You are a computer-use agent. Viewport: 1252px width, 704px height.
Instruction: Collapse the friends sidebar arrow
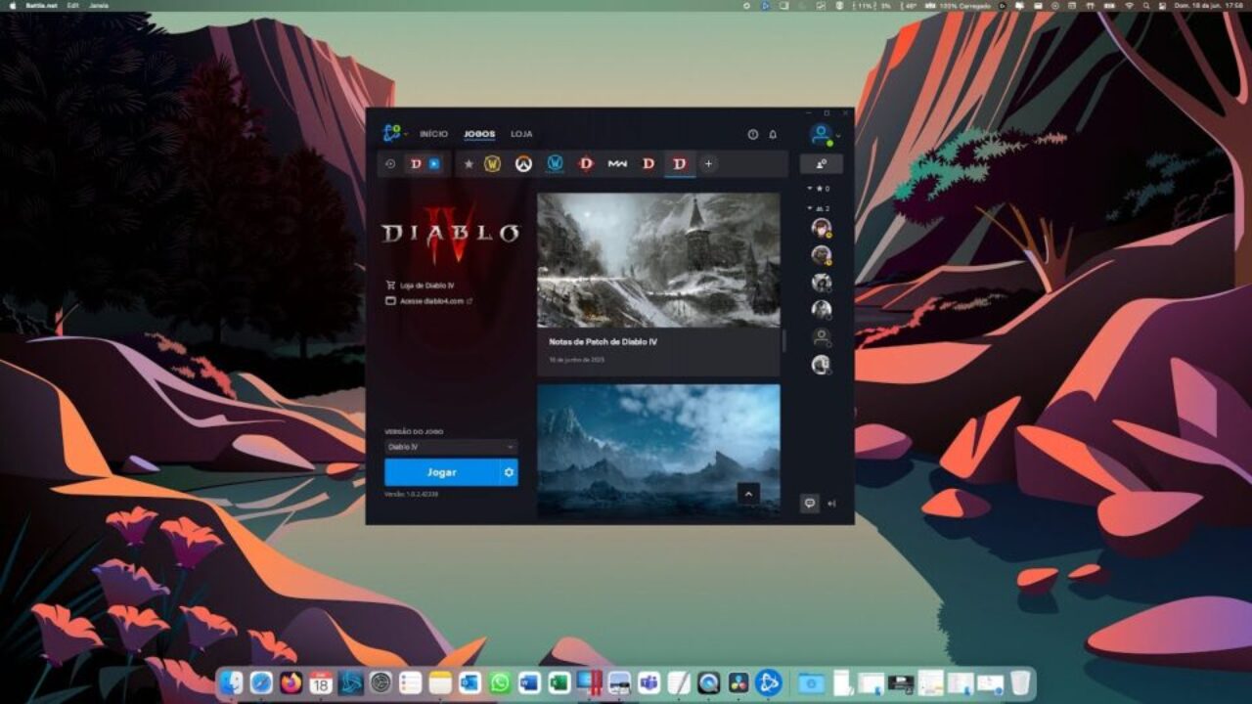coord(832,504)
